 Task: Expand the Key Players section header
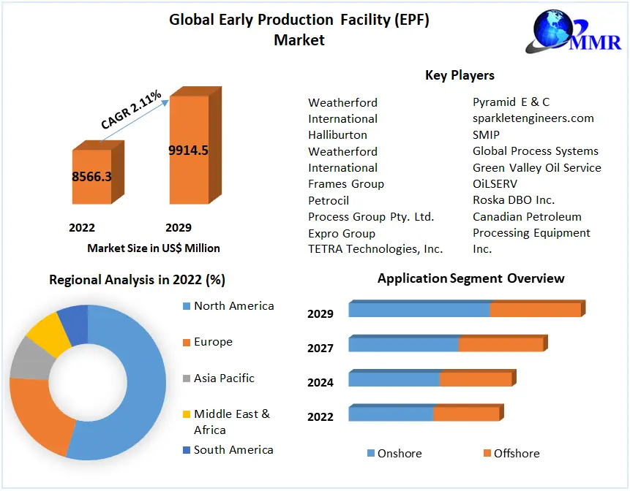point(459,75)
